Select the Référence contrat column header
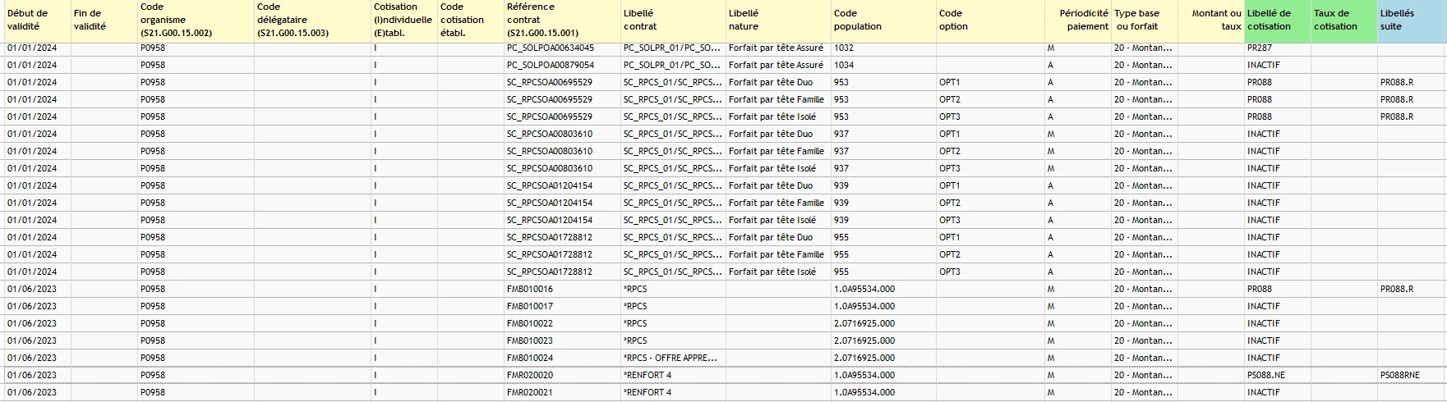This screenshot has height=402, width=1447. click(562, 21)
